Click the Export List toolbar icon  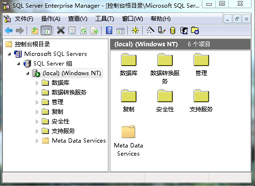click(94, 30)
